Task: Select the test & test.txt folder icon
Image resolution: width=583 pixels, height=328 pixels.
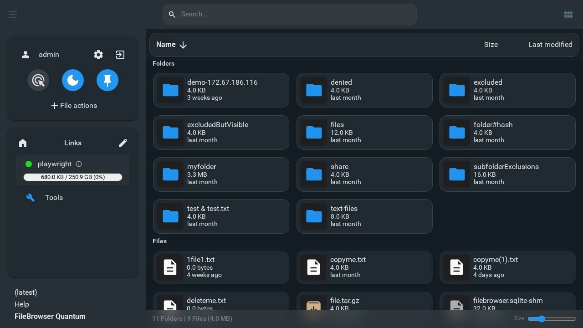Action: tap(170, 216)
